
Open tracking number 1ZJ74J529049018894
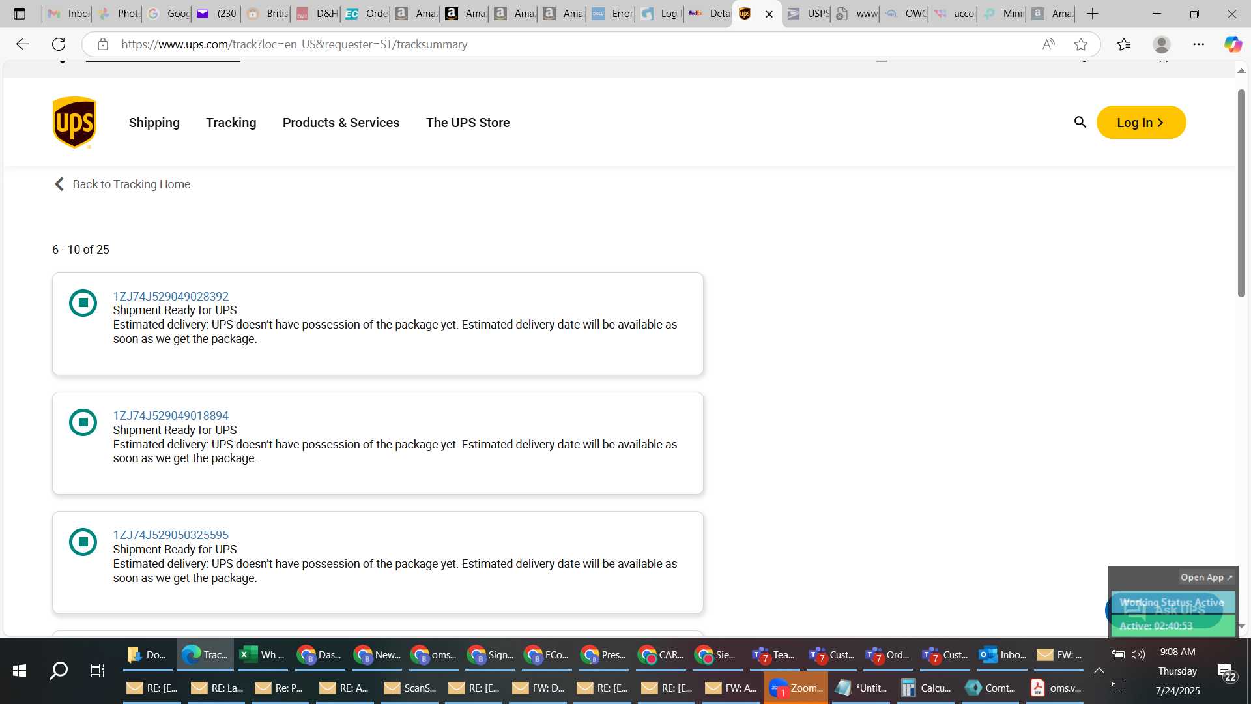click(171, 415)
